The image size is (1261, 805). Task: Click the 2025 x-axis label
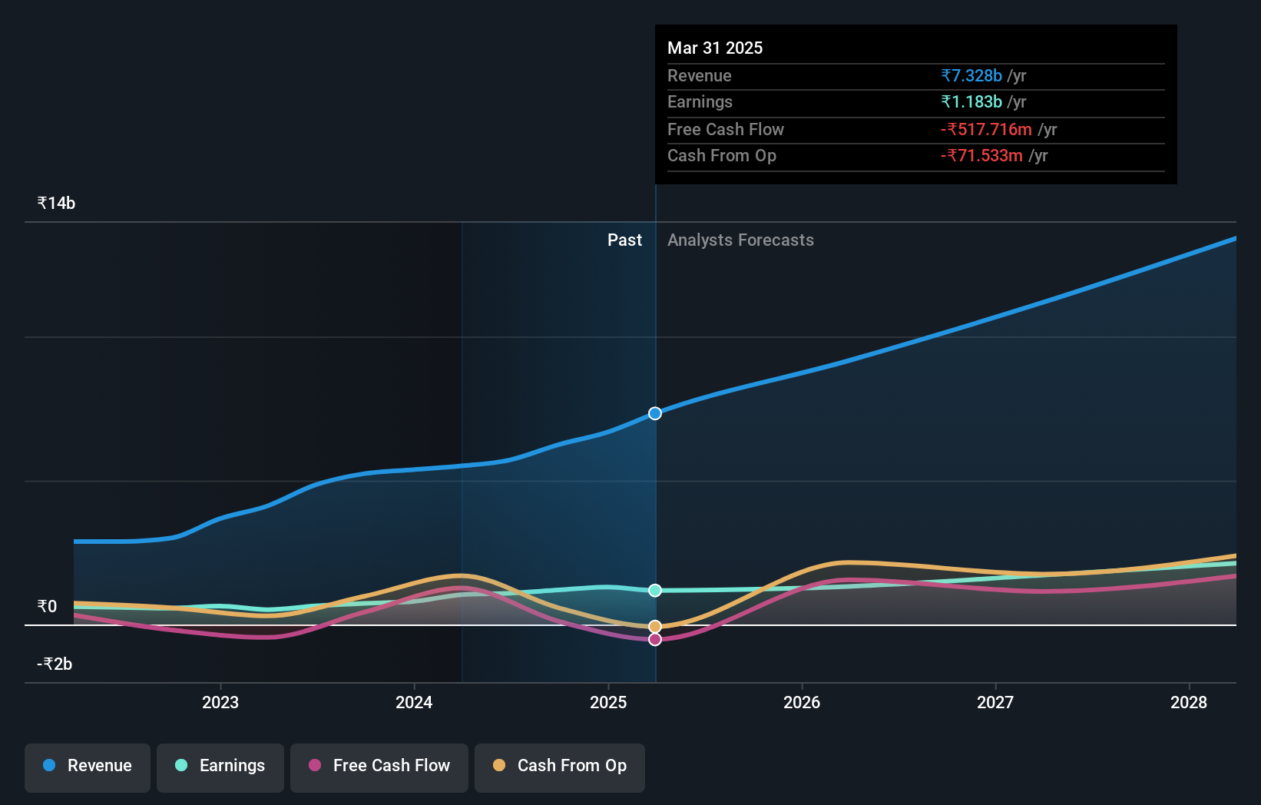tap(608, 702)
